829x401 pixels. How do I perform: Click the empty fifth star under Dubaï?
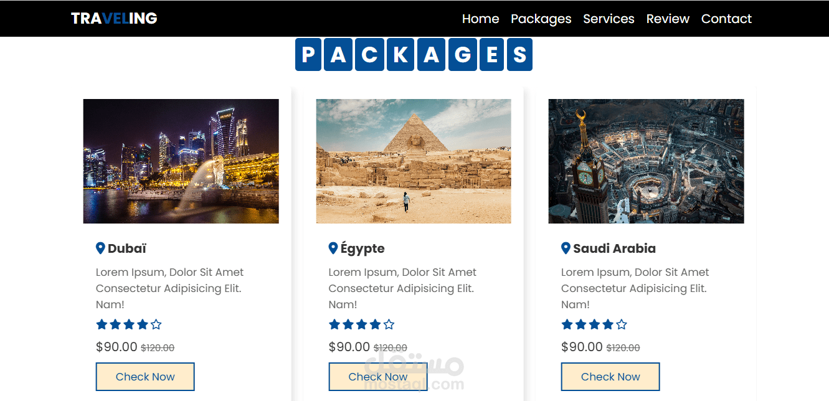[156, 324]
